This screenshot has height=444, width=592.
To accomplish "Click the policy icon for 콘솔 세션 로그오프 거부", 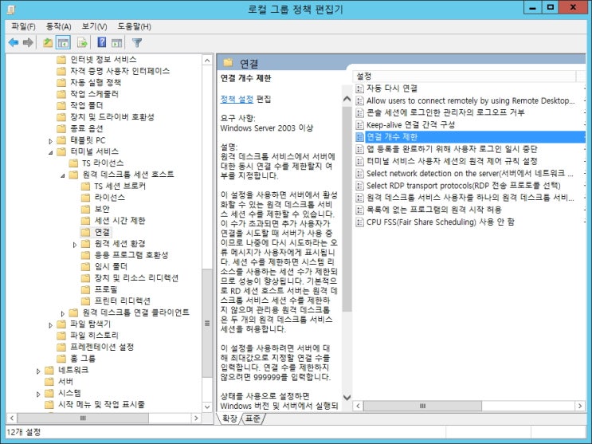I will pos(360,112).
